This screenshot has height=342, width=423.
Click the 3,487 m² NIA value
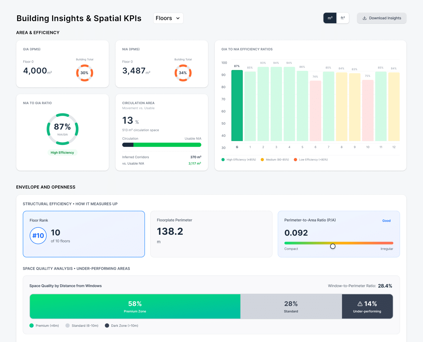(x=136, y=71)
